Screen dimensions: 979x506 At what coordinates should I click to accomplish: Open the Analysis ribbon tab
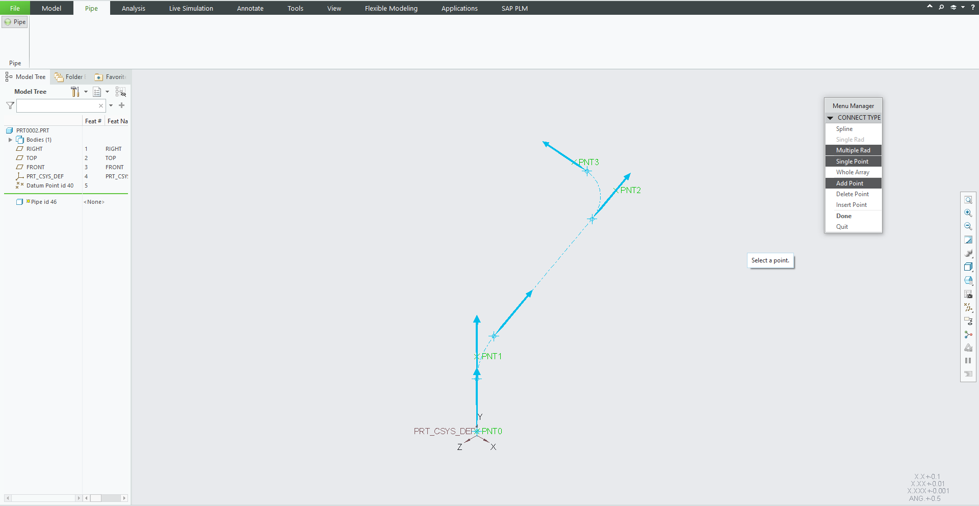point(133,8)
